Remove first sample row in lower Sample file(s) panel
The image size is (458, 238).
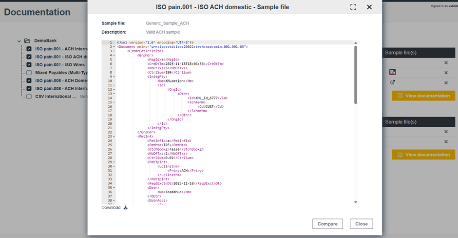pyautogui.click(x=445, y=132)
